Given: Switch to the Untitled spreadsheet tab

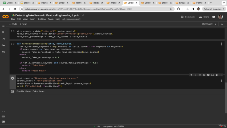Looking at the screenshot, I should [x=10, y=3].
